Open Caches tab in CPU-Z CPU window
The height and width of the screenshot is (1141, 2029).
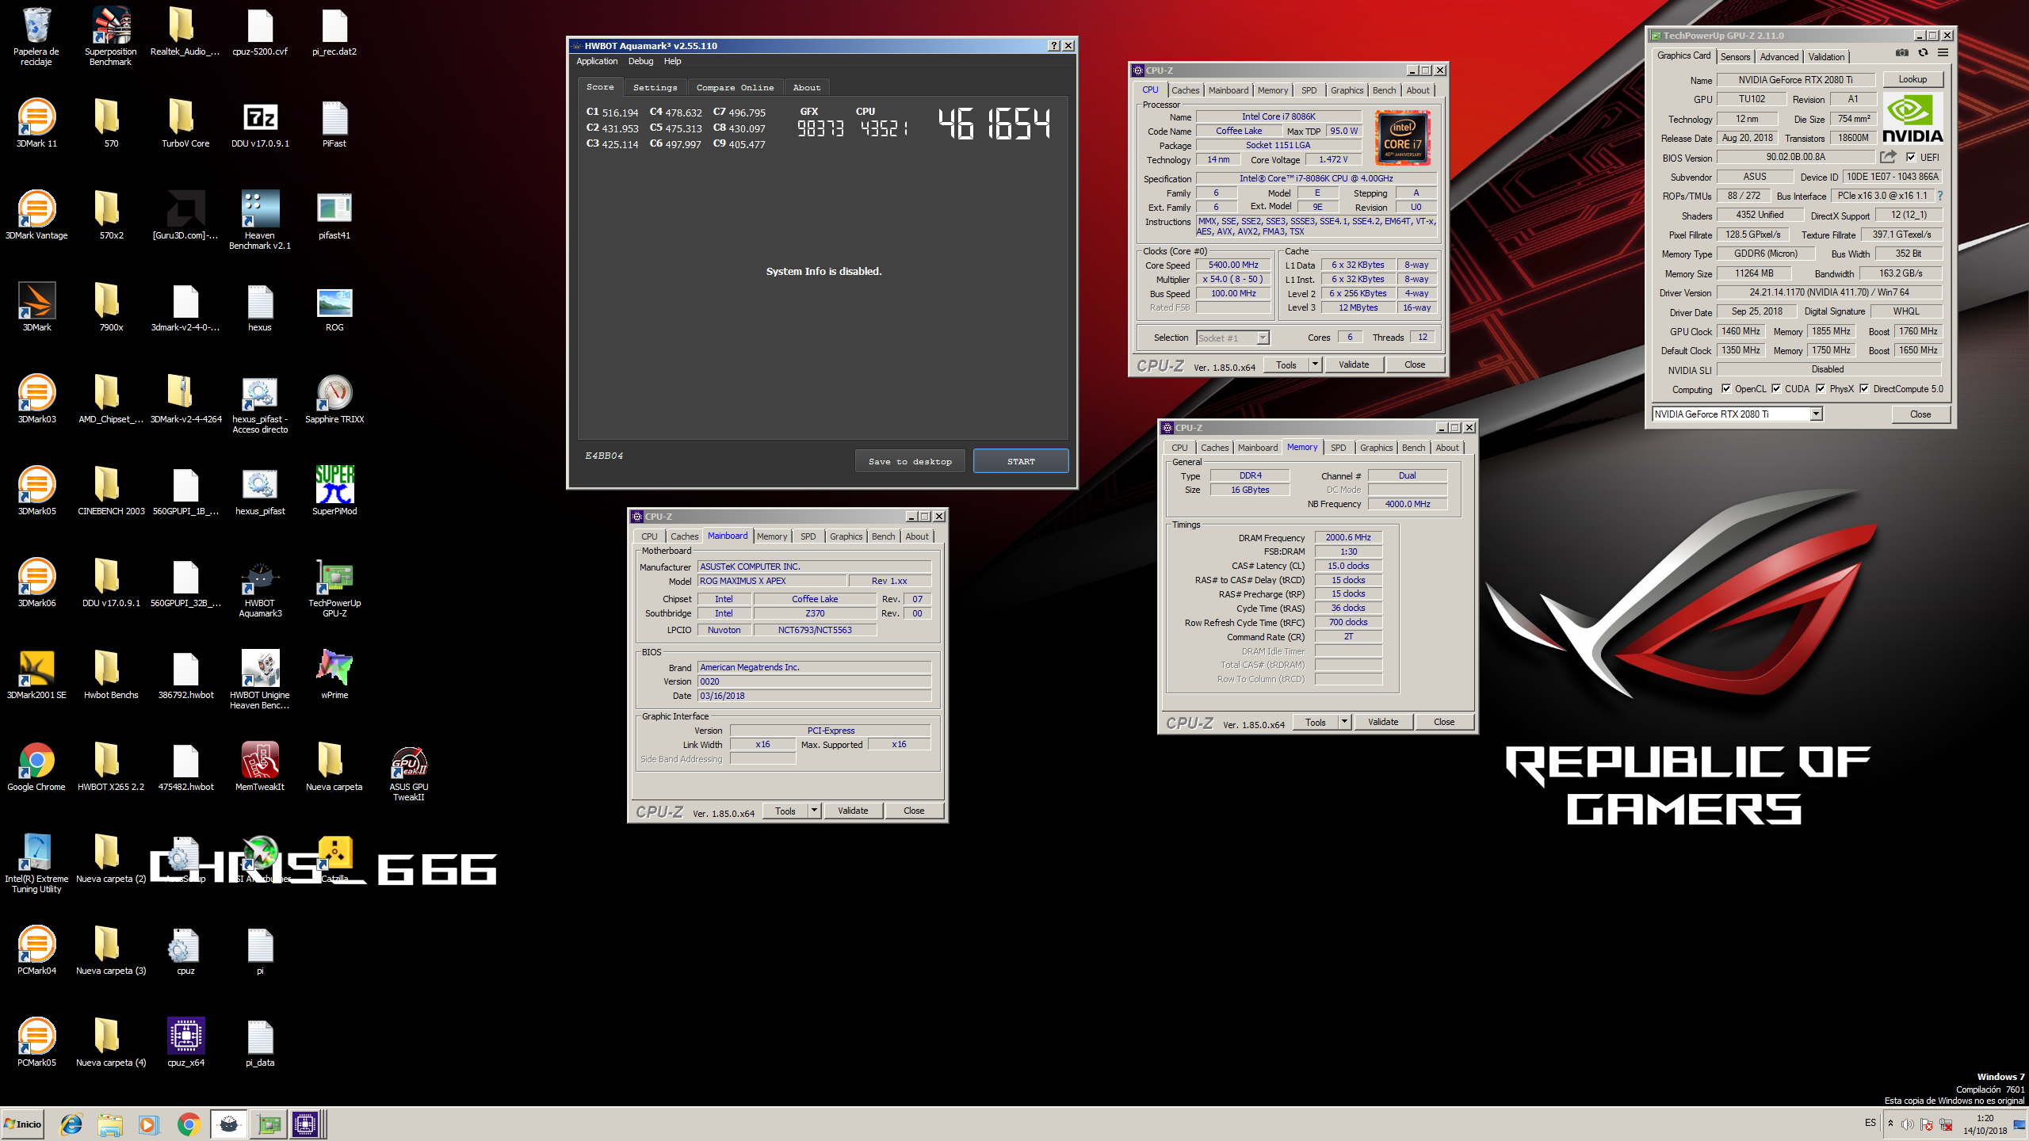coord(1185,90)
